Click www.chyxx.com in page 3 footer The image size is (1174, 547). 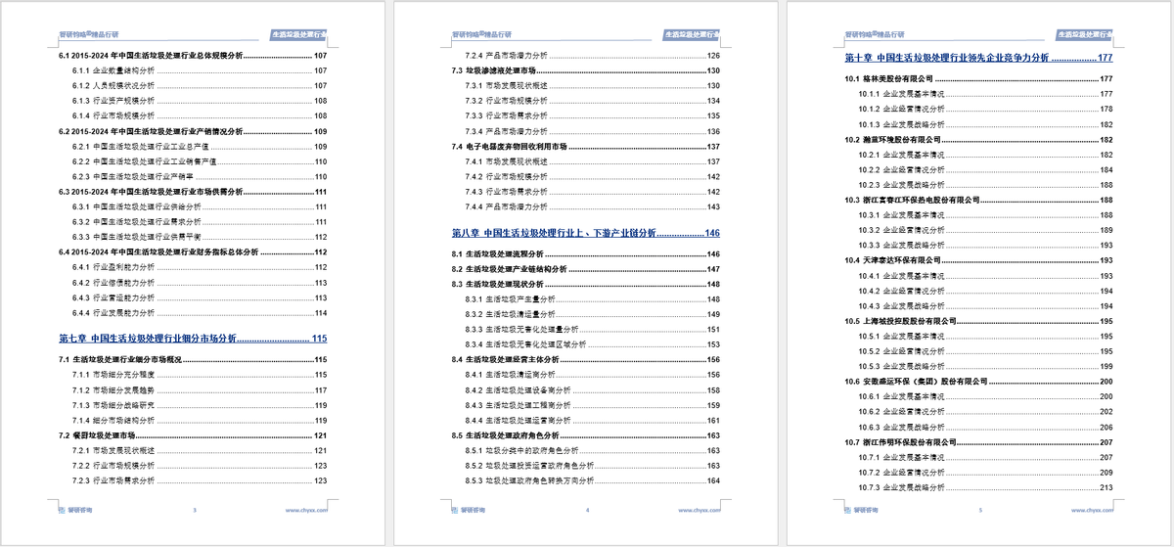[306, 510]
